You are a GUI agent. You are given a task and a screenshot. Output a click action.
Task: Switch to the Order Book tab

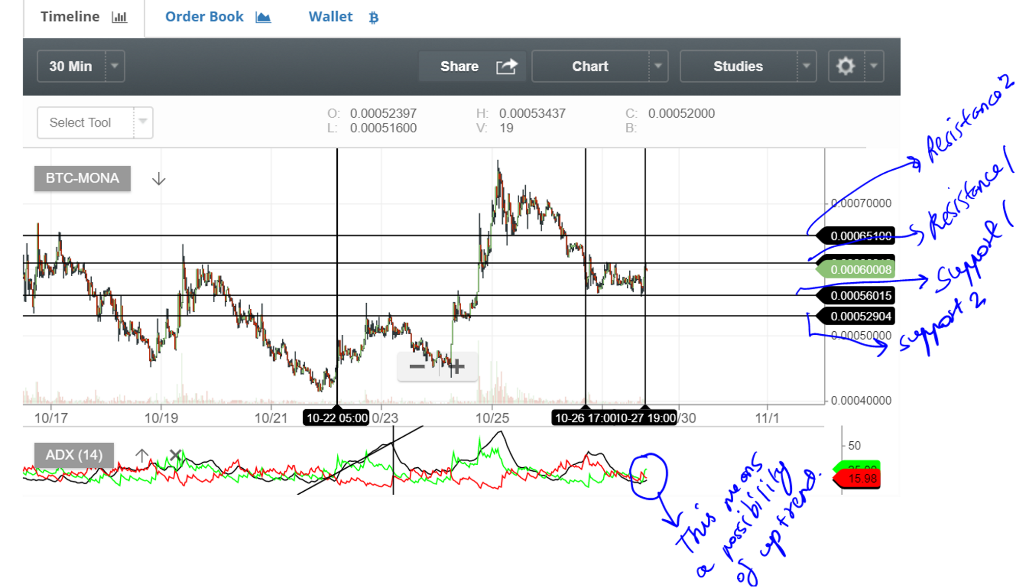[205, 17]
